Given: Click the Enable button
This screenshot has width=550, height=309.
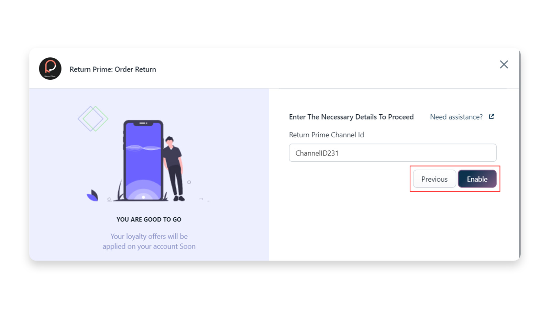Looking at the screenshot, I should click(x=477, y=179).
